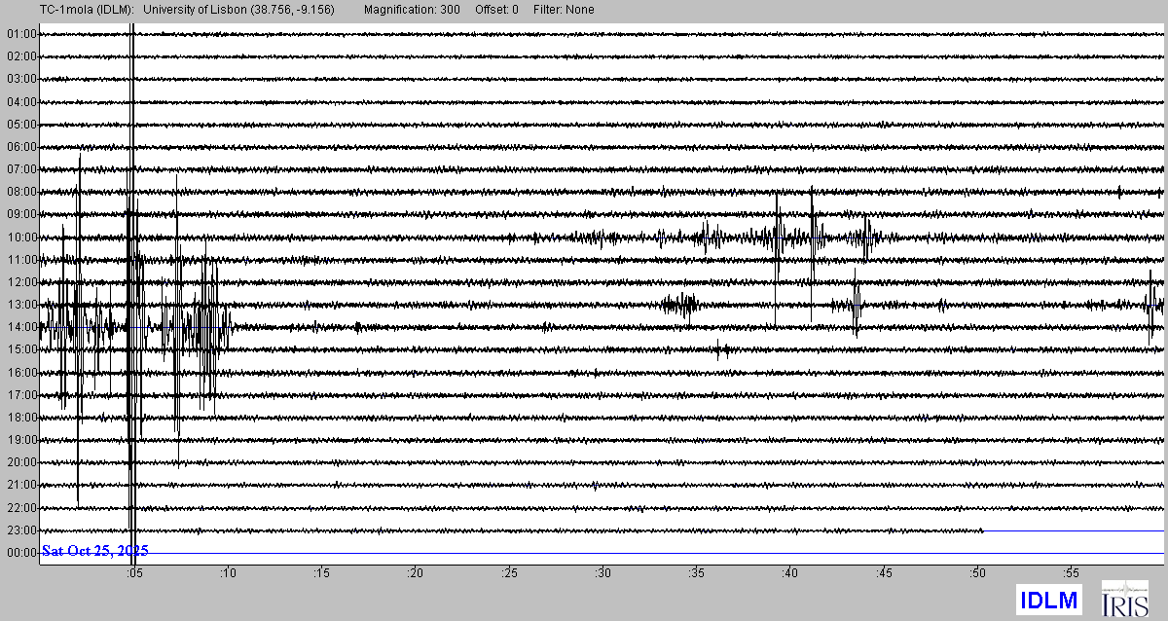Click the IRIS logo icon

[x=1124, y=599]
